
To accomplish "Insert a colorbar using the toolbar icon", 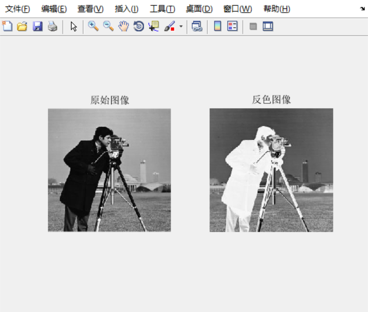I will click(x=218, y=26).
